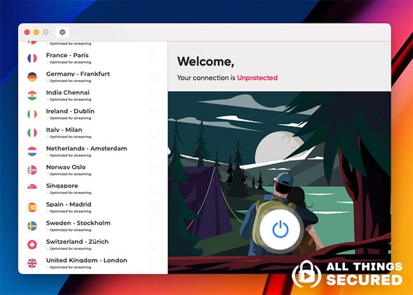Click the blue power connect button
This screenshot has width=413, height=295.
tap(280, 229)
